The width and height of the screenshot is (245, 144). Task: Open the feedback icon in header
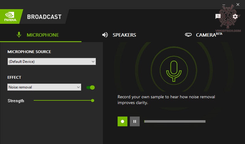(218, 16)
